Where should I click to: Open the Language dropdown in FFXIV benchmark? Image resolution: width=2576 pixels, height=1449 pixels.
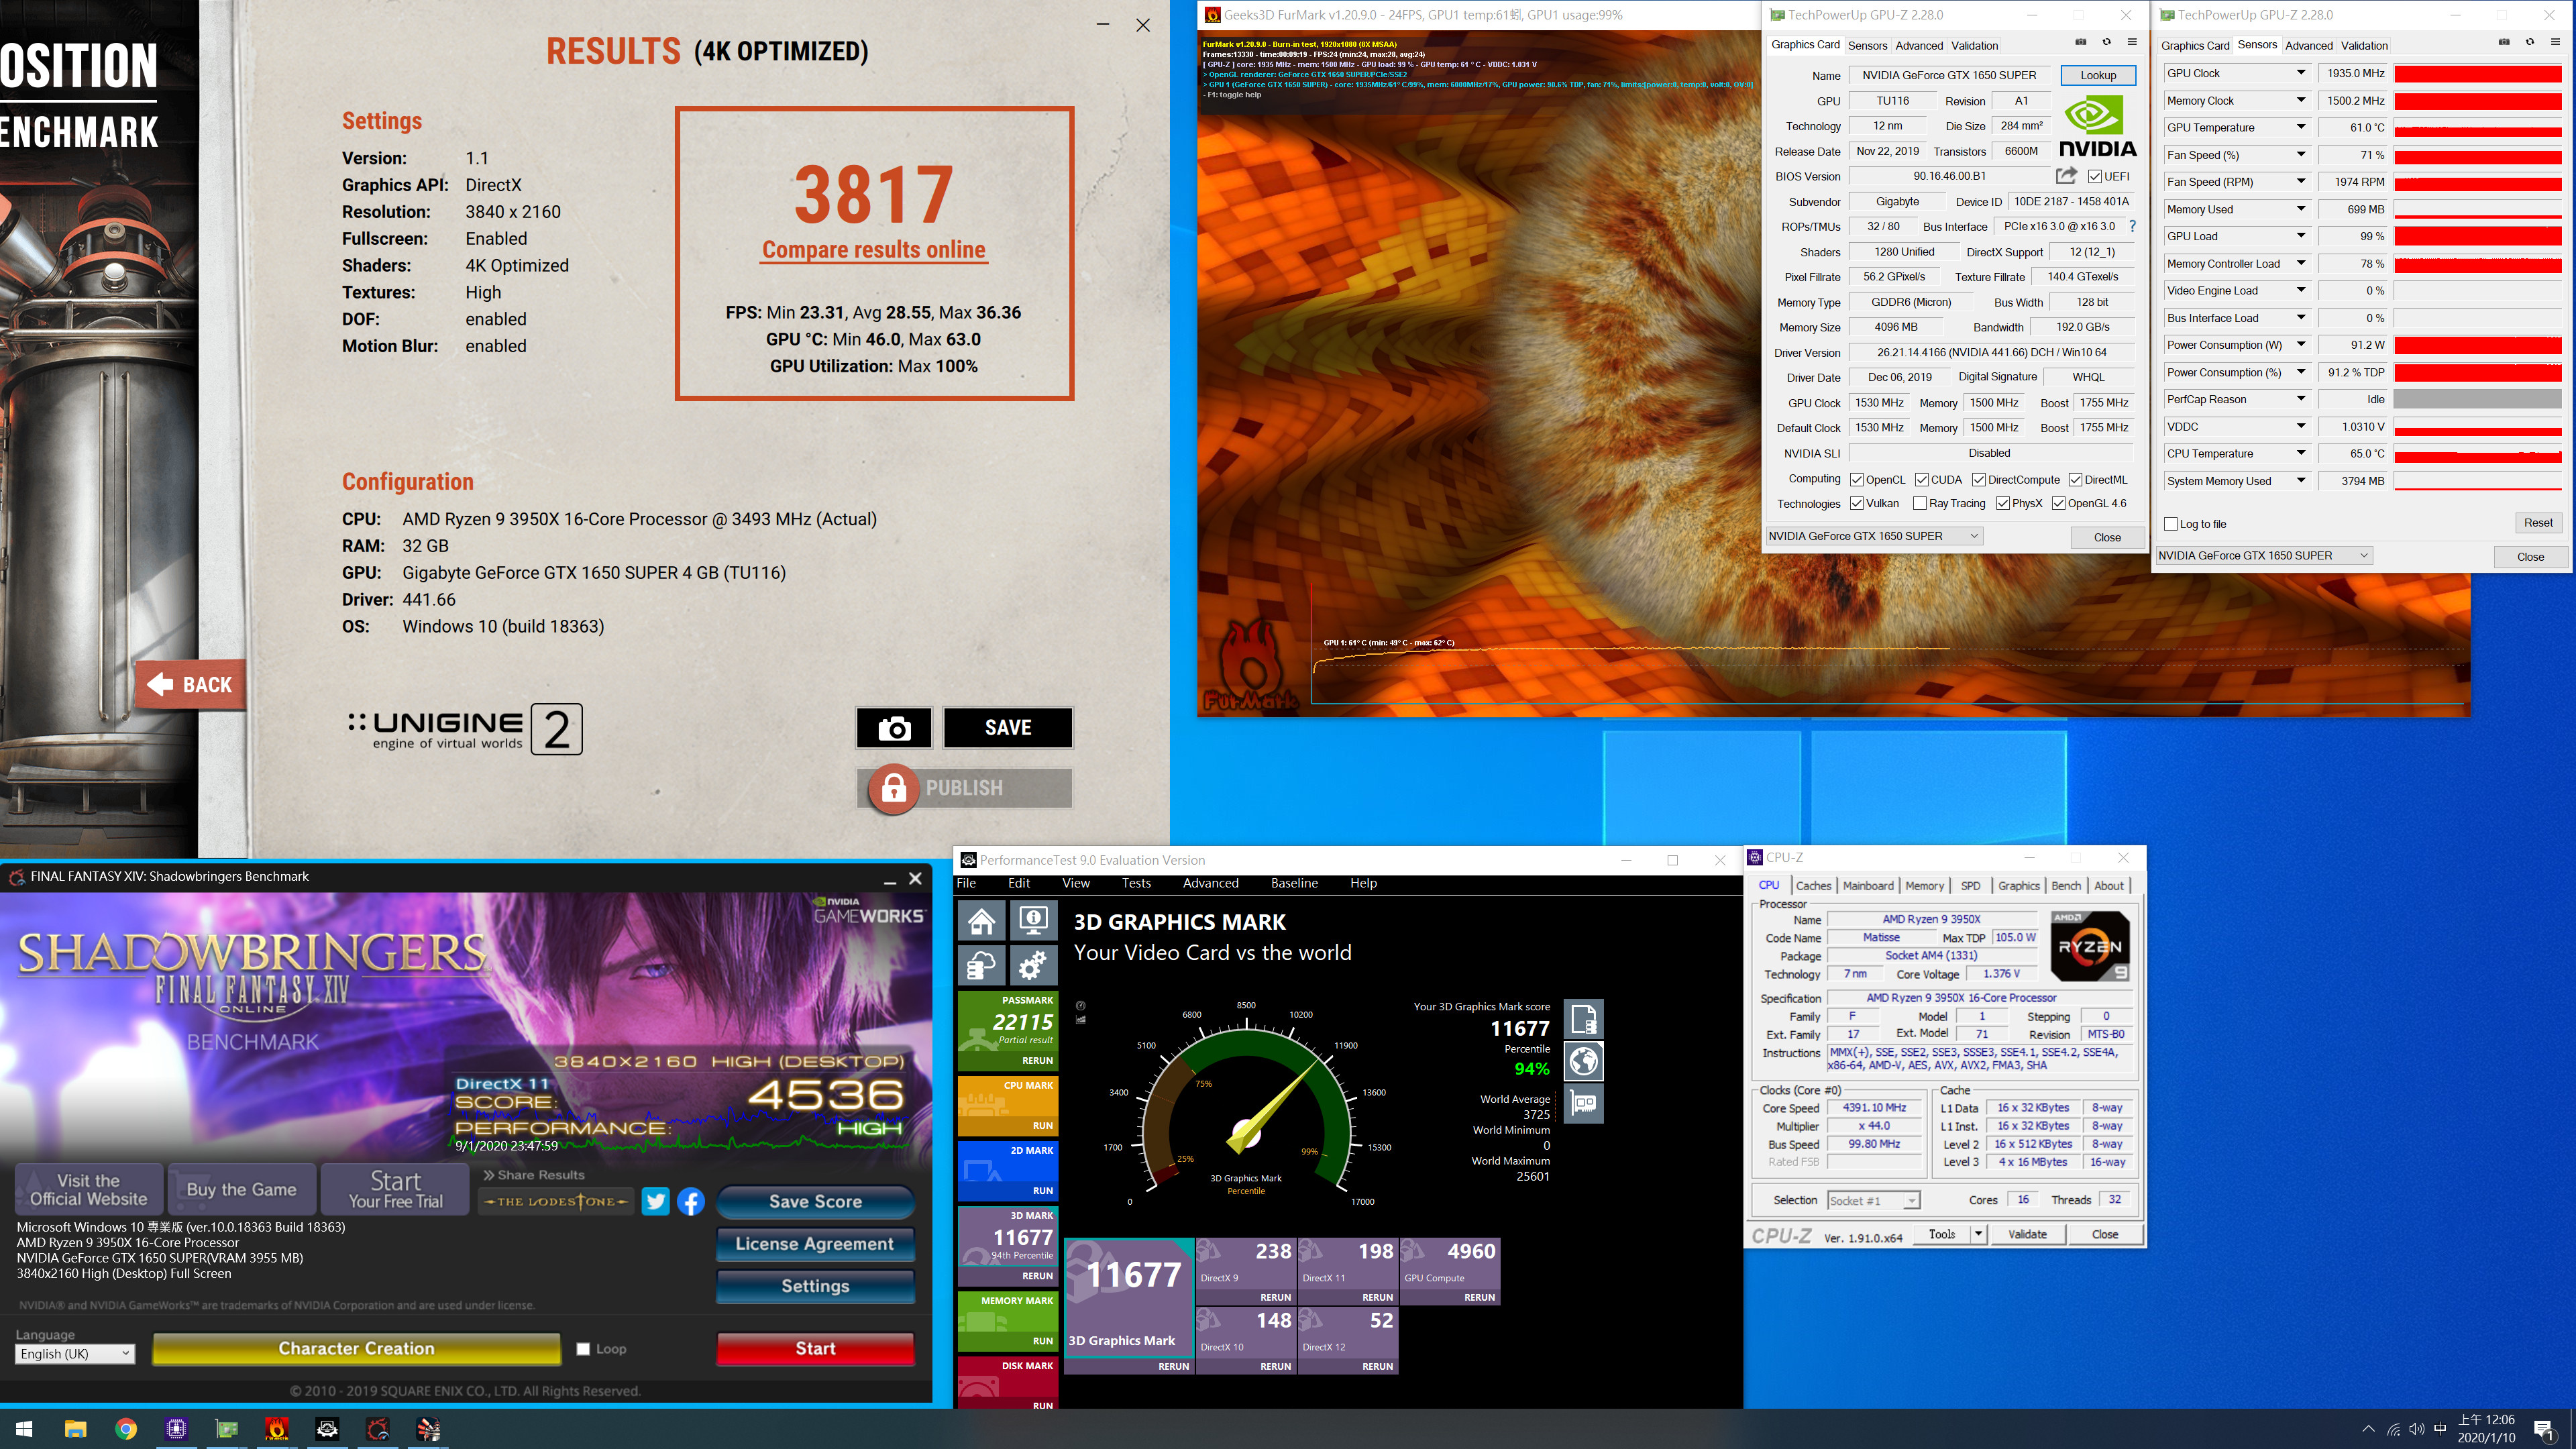75,1354
